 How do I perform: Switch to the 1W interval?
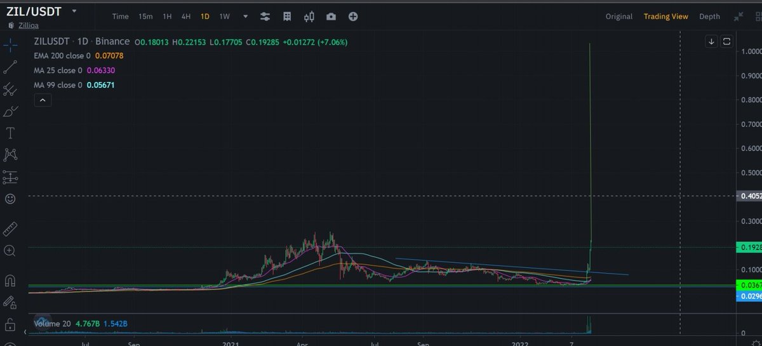(225, 17)
